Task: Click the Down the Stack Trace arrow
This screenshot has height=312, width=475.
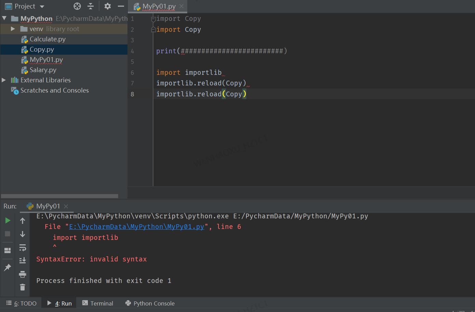Action: tap(23, 234)
